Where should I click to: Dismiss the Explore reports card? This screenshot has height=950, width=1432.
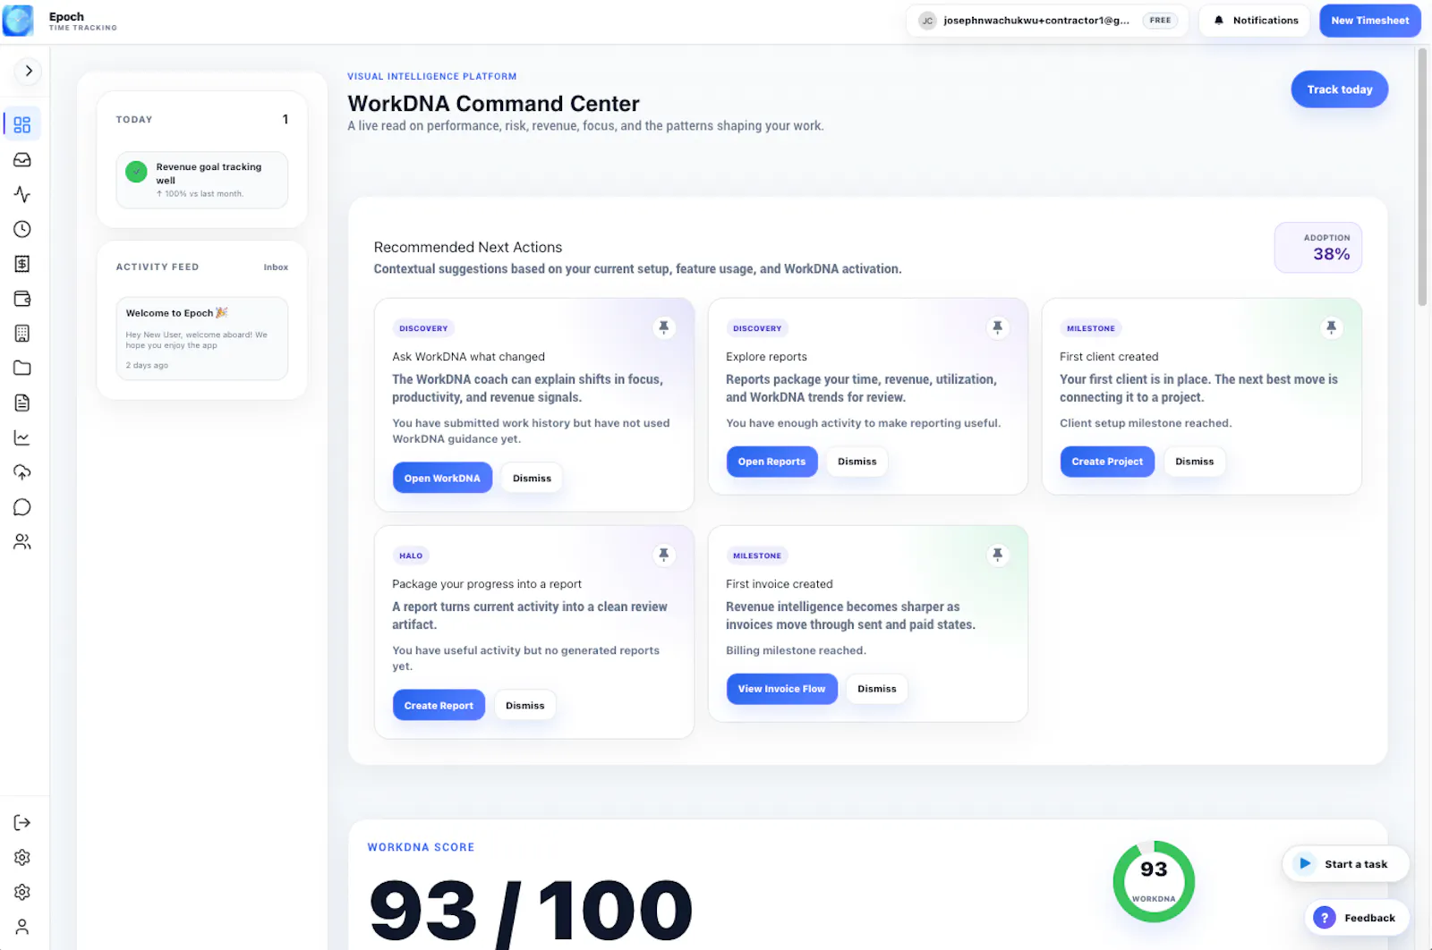[x=857, y=462]
